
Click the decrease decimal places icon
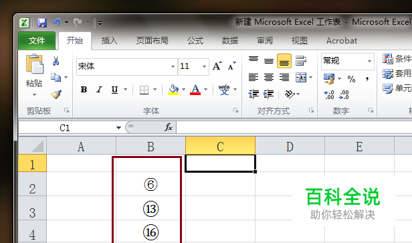344,94
